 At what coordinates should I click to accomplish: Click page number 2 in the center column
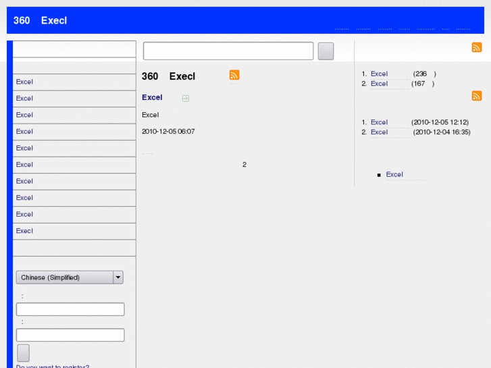point(244,165)
